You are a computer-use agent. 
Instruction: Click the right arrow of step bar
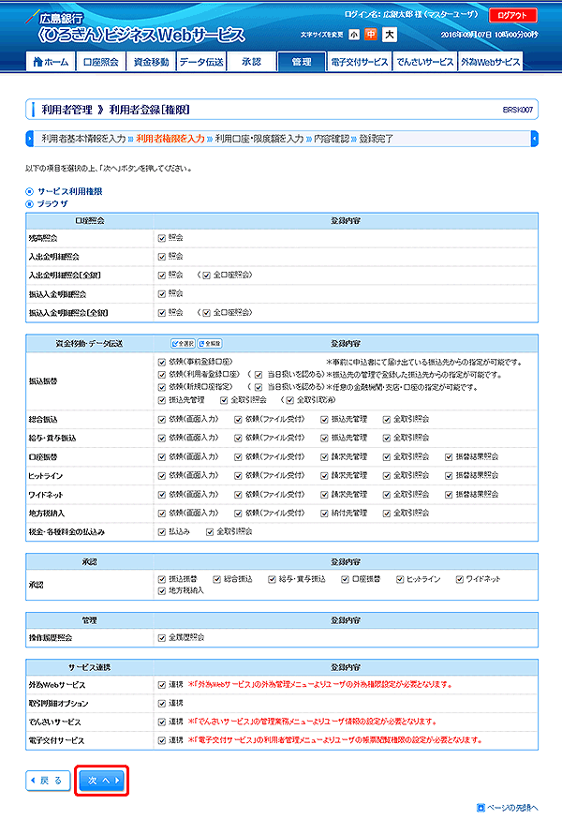pos(534,139)
